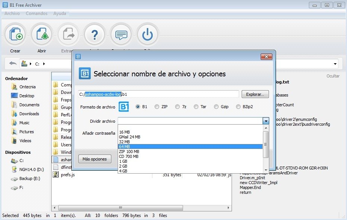Screen dimensions: 347x220
Task: Select Gzip archive format radio button
Action: 216,107
